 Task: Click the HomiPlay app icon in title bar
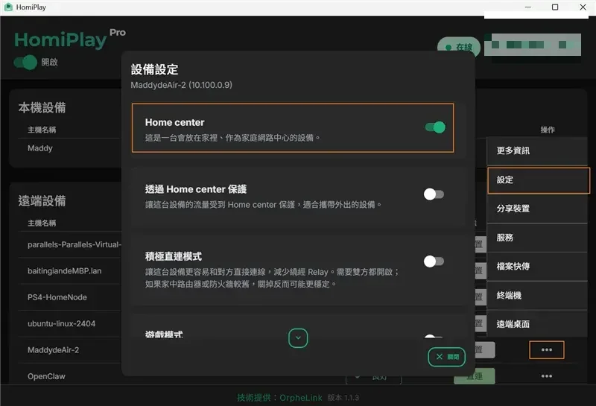8,7
